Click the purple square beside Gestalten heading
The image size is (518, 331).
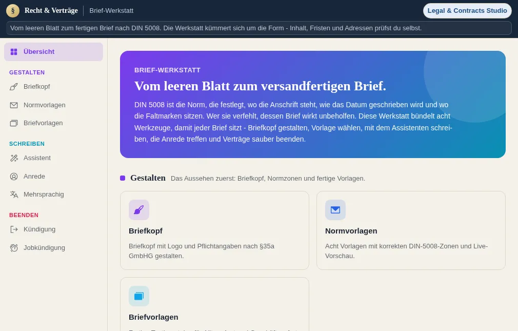coord(123,178)
